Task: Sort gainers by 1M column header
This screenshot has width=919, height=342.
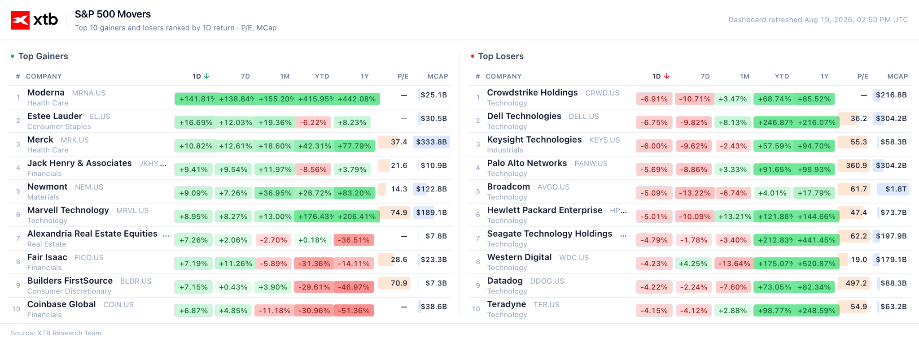Action: (284, 77)
